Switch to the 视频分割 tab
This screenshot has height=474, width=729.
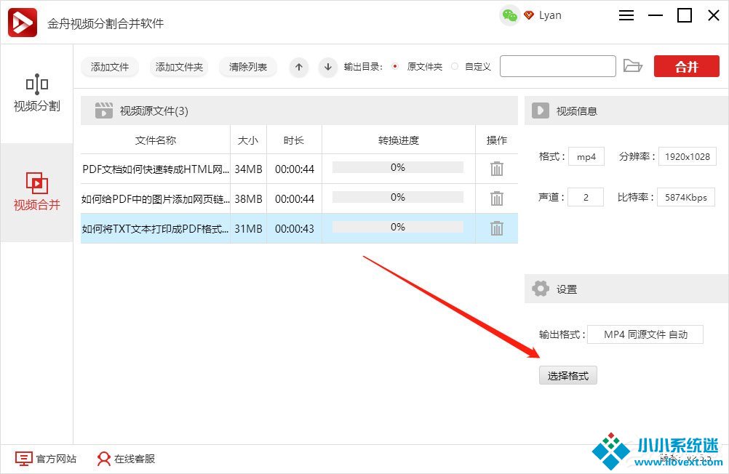[36, 94]
